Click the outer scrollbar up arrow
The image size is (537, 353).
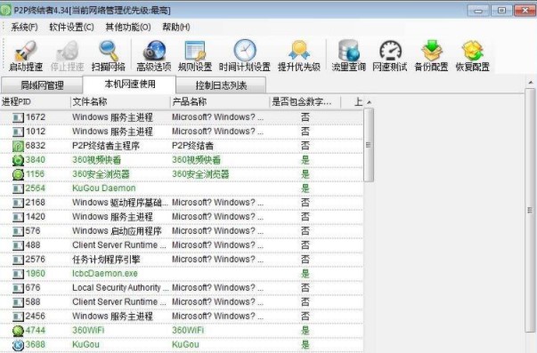[x=530, y=83]
